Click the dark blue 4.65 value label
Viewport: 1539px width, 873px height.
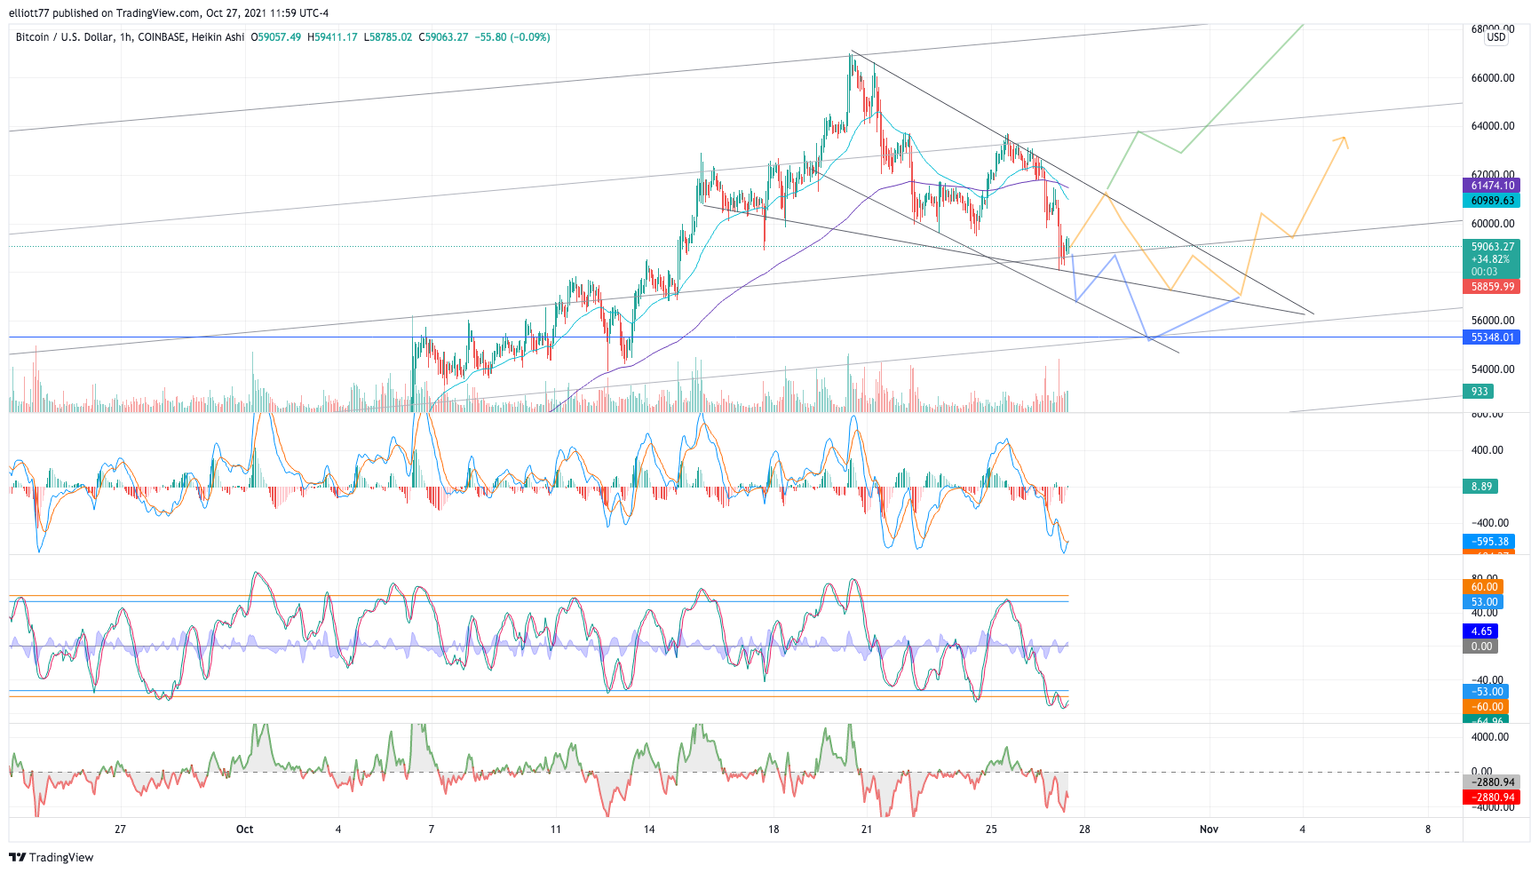[x=1480, y=631]
